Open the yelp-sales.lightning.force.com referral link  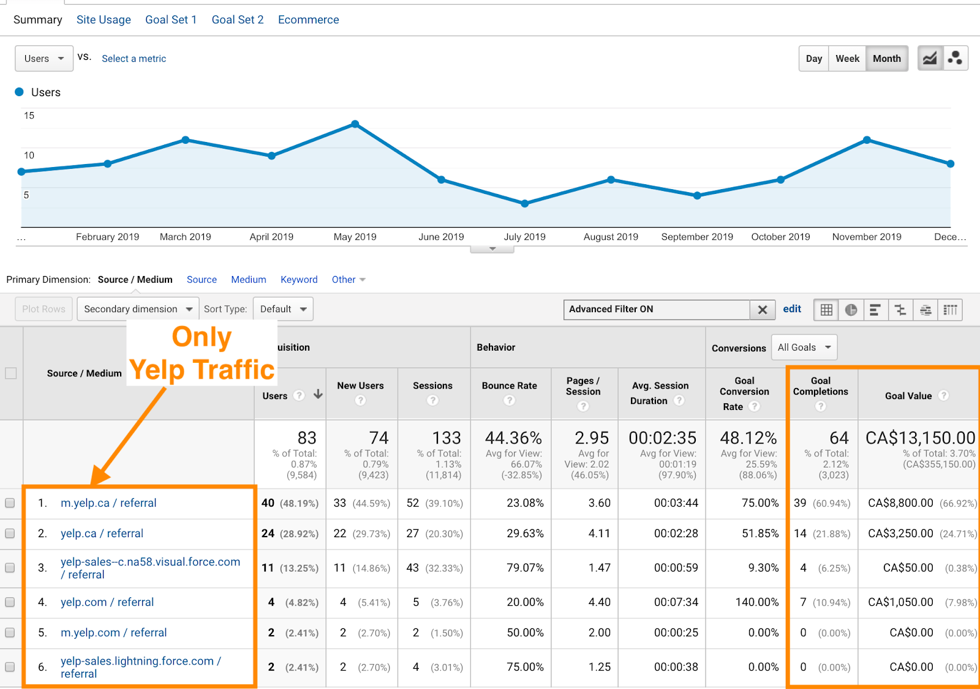(141, 667)
